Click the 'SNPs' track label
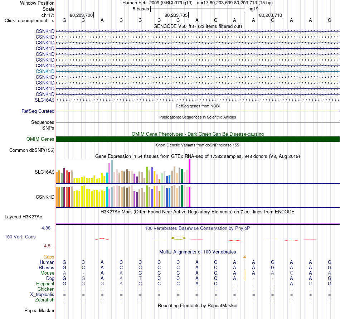This screenshot has height=319, width=340. [48, 128]
